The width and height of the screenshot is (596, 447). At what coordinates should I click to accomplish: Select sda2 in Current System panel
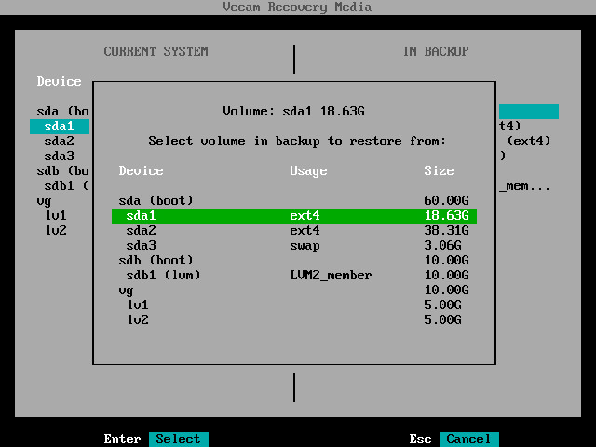click(59, 142)
